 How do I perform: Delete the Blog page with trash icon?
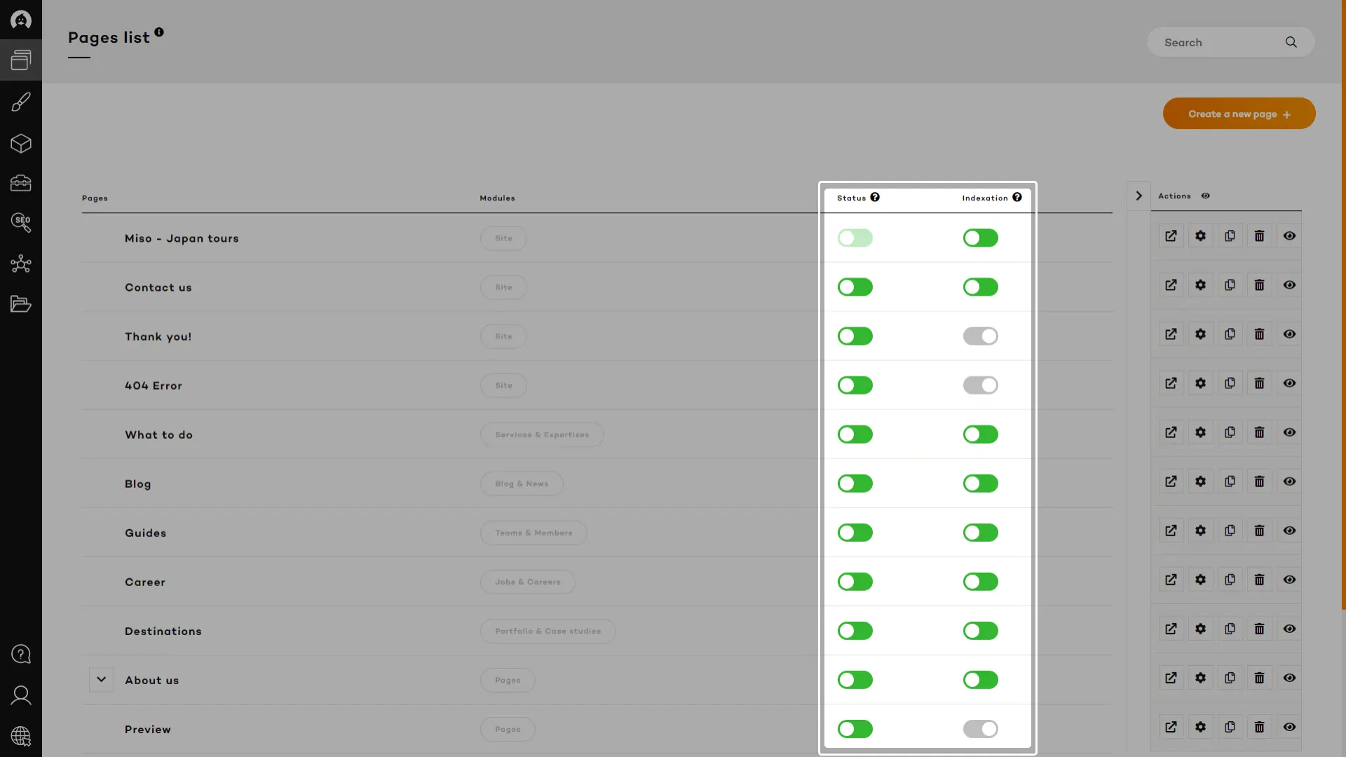coord(1259,482)
